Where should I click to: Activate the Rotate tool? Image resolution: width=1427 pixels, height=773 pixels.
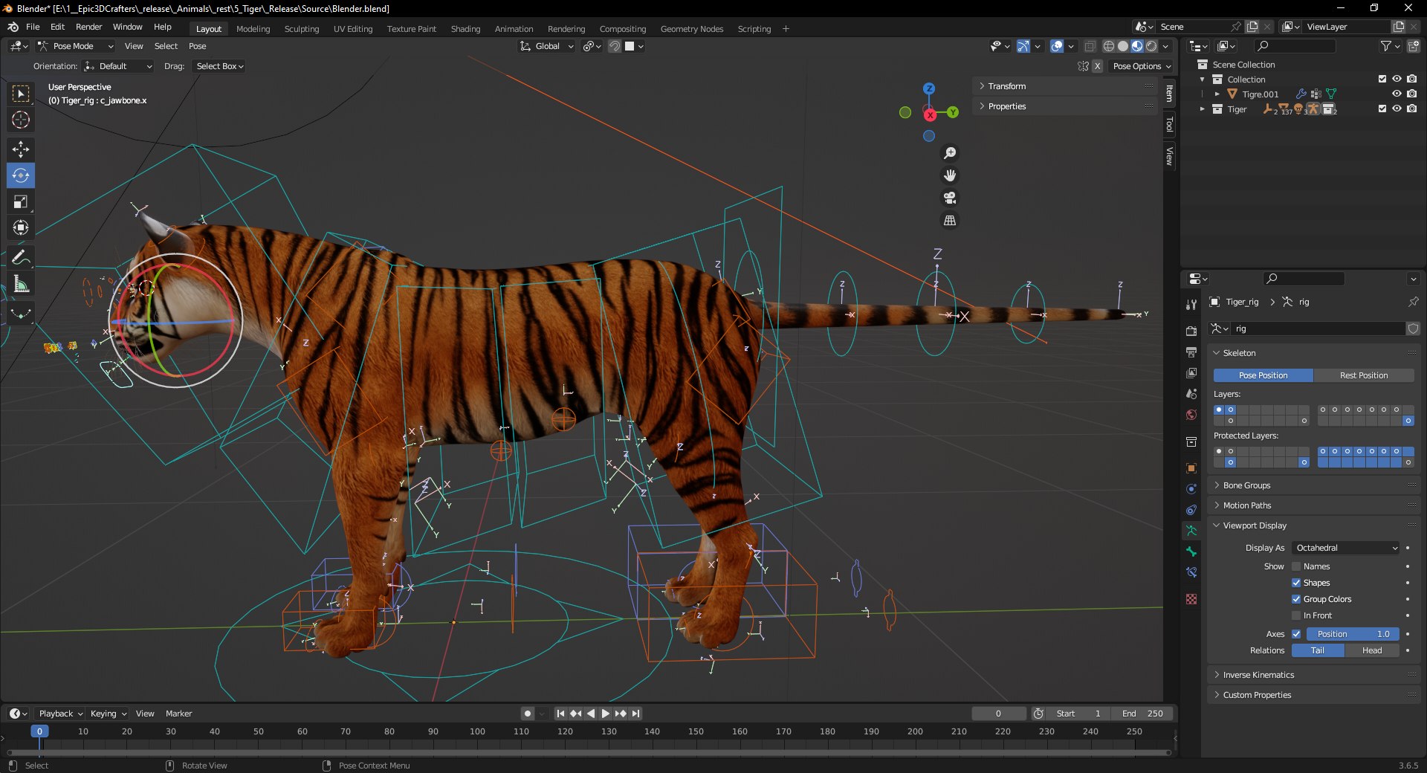21,175
